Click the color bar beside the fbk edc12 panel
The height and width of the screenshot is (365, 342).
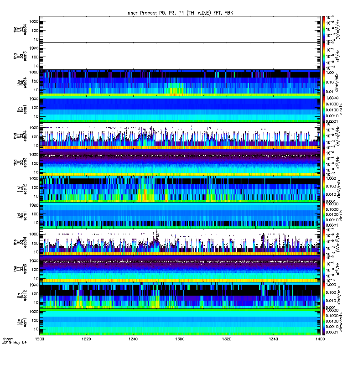[x=324, y=295]
